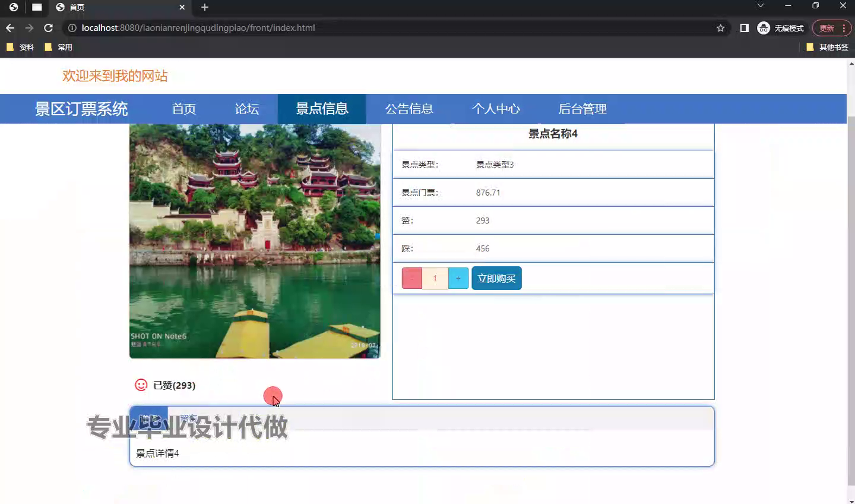Open the tab search chevron in title bar
The height and width of the screenshot is (504, 855).
pyautogui.click(x=761, y=6)
